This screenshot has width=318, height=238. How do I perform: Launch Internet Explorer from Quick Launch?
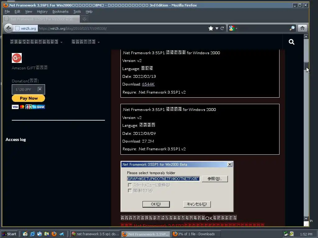pyautogui.click(x=32, y=234)
